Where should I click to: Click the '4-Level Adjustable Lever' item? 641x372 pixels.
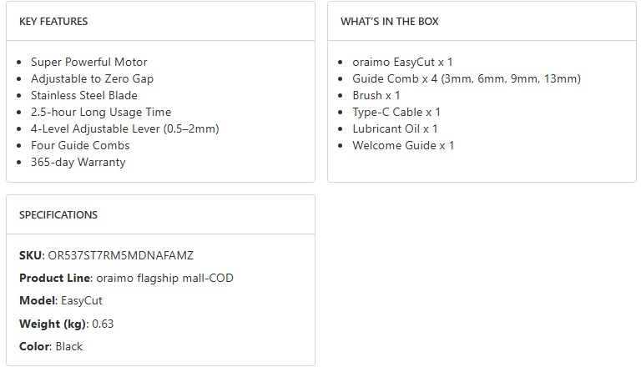[x=124, y=128]
